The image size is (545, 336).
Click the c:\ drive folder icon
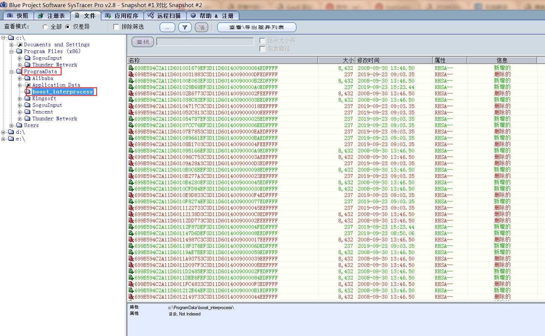[x=11, y=38]
